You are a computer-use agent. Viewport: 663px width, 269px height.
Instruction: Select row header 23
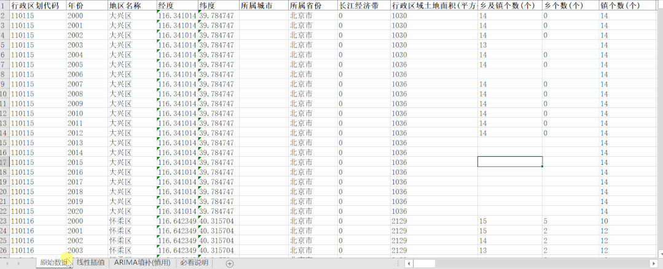(x=4, y=221)
